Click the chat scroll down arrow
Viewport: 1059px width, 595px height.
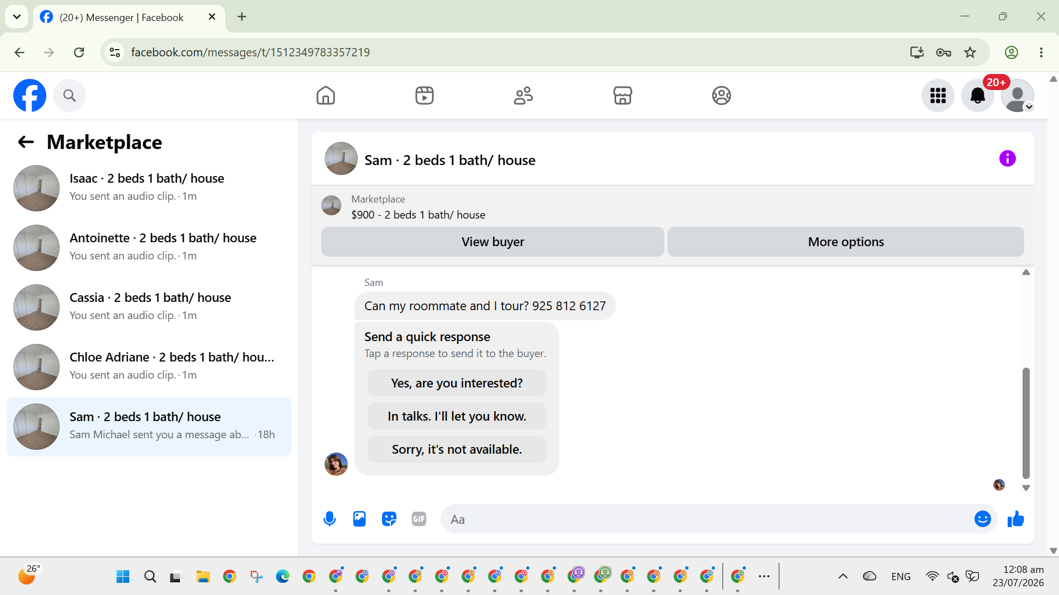click(1026, 488)
